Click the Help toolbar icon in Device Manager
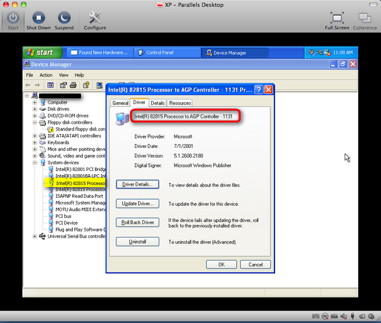 pos(86,85)
